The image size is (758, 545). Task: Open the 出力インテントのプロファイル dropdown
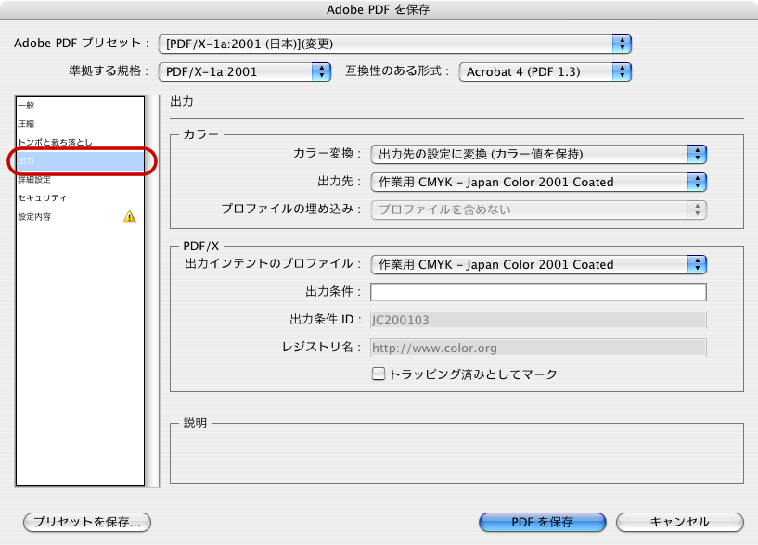point(538,264)
